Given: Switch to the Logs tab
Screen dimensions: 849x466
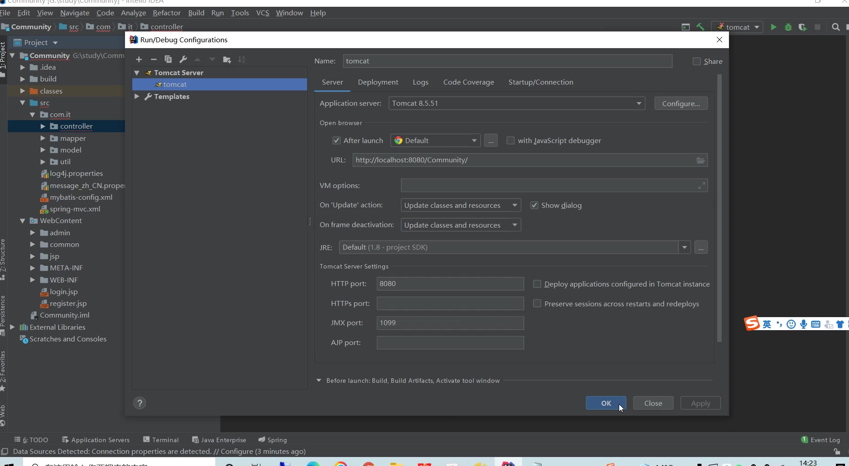Looking at the screenshot, I should (420, 82).
